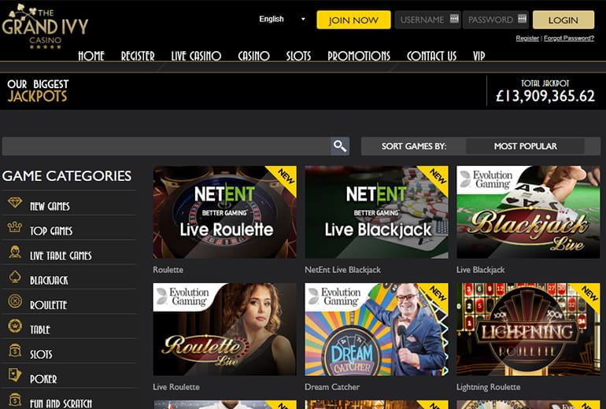Select the Roulette category

(x=48, y=305)
